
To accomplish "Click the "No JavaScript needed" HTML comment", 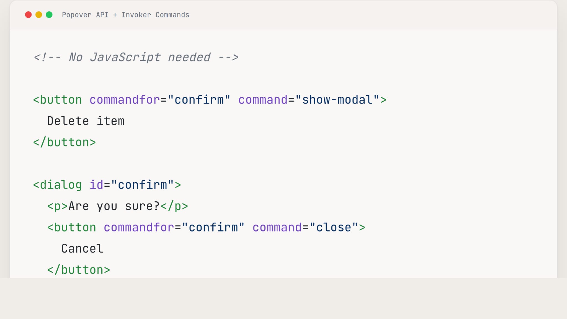I will tap(136, 57).
